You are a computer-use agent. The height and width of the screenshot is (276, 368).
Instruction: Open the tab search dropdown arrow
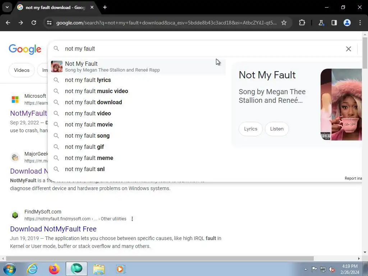[7, 7]
